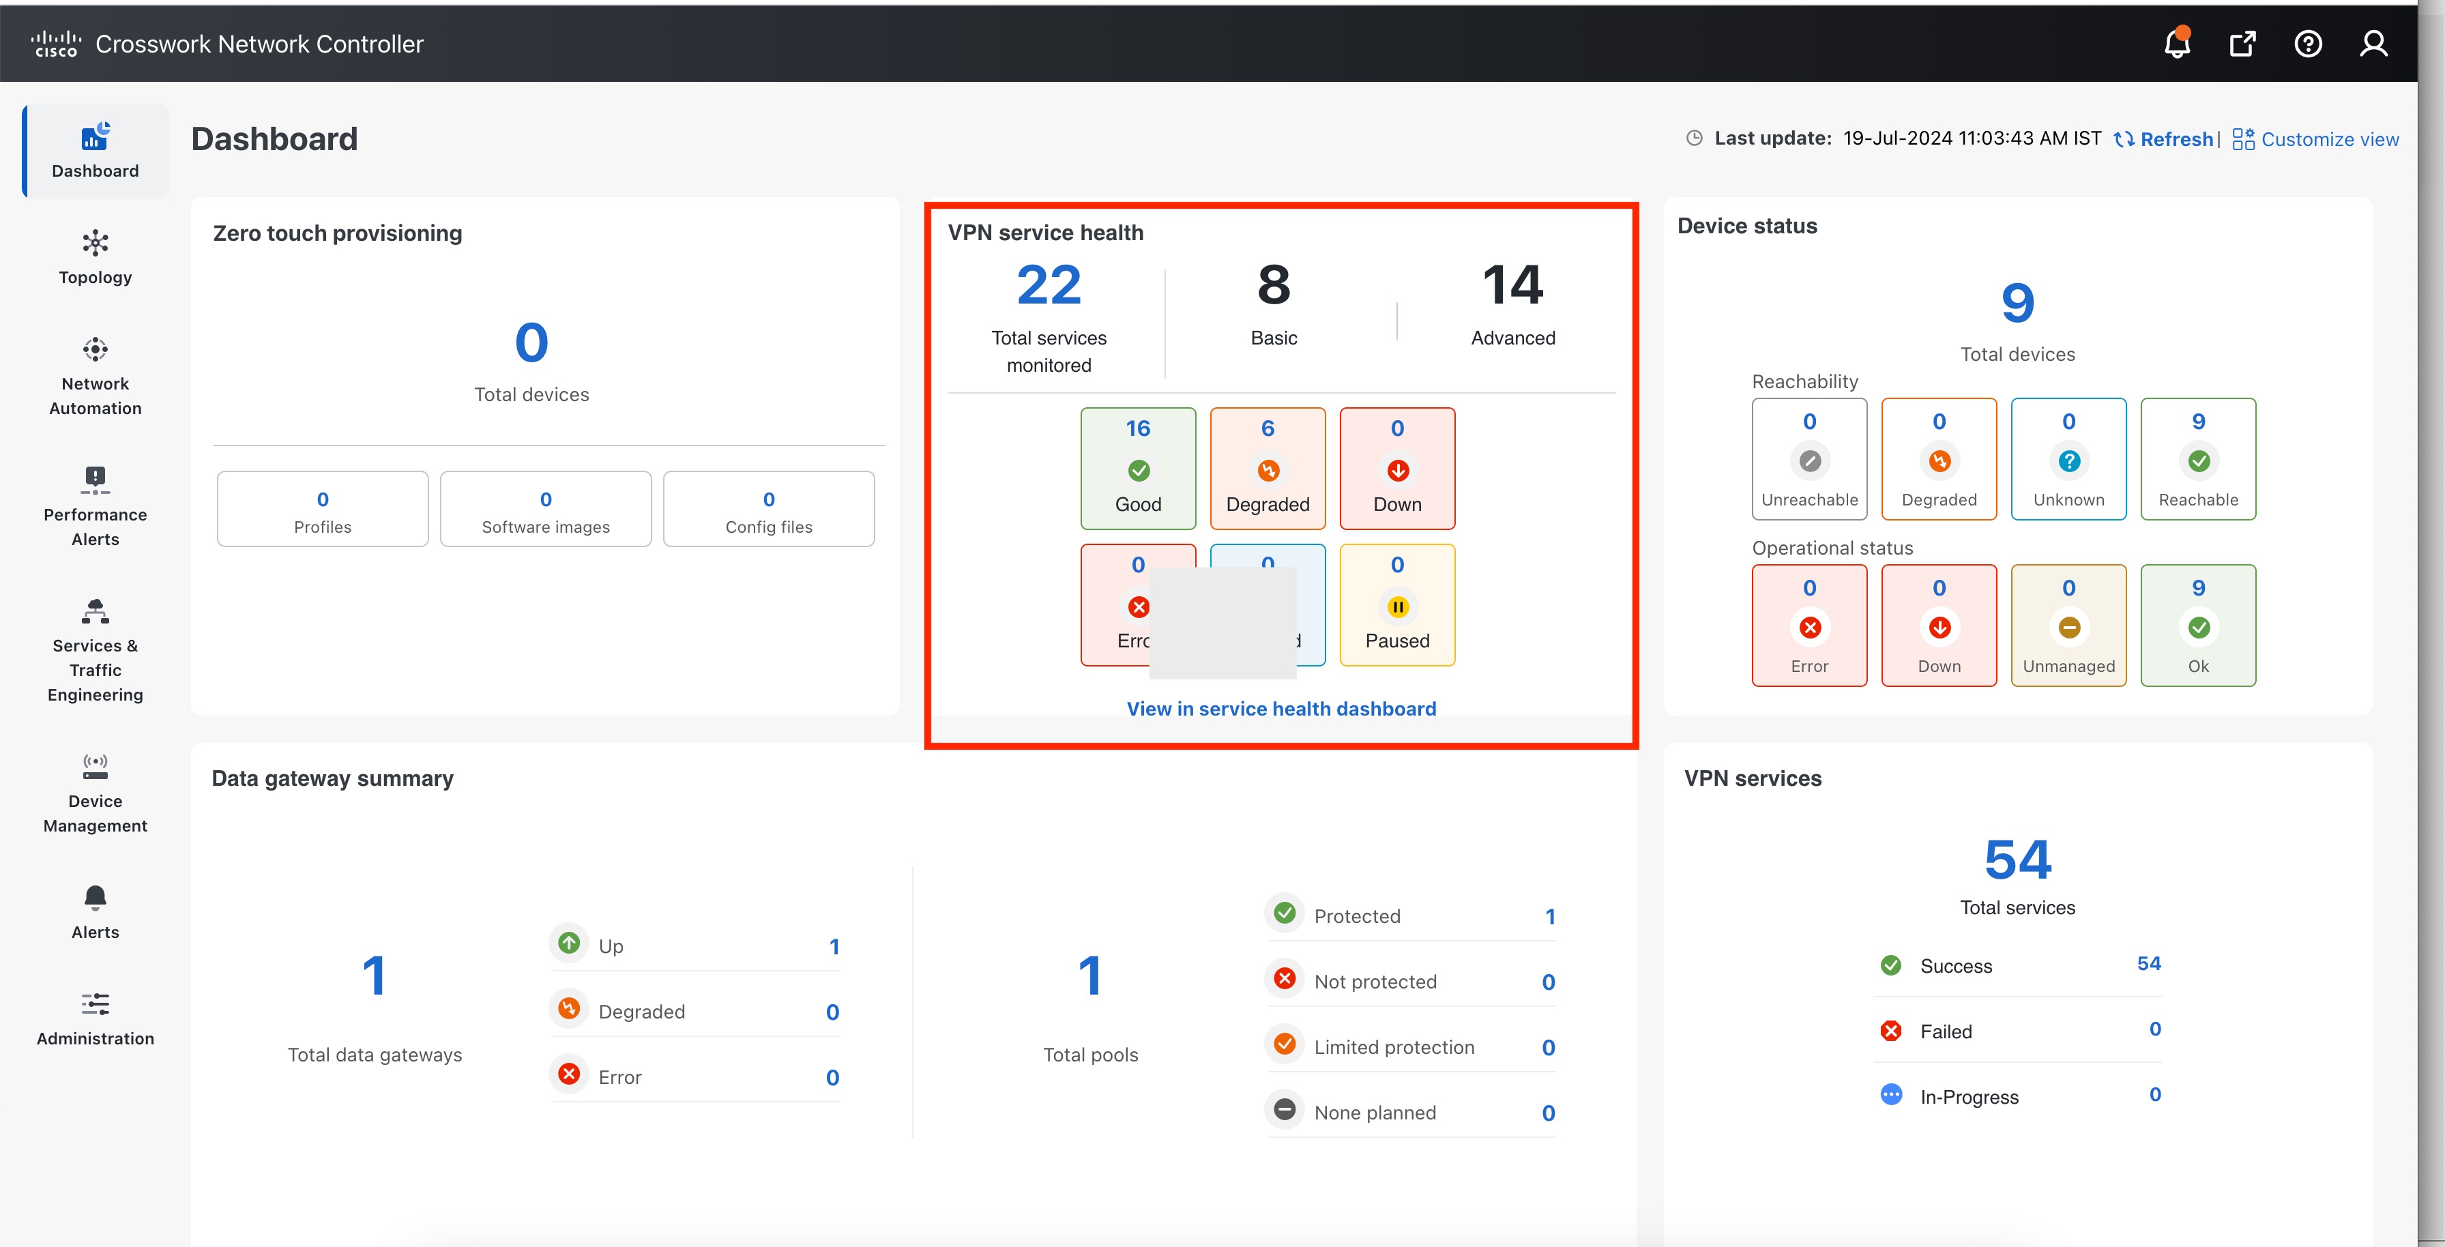This screenshot has height=1247, width=2445.
Task: Go to Performance Alerts in sidebar
Action: (x=95, y=505)
